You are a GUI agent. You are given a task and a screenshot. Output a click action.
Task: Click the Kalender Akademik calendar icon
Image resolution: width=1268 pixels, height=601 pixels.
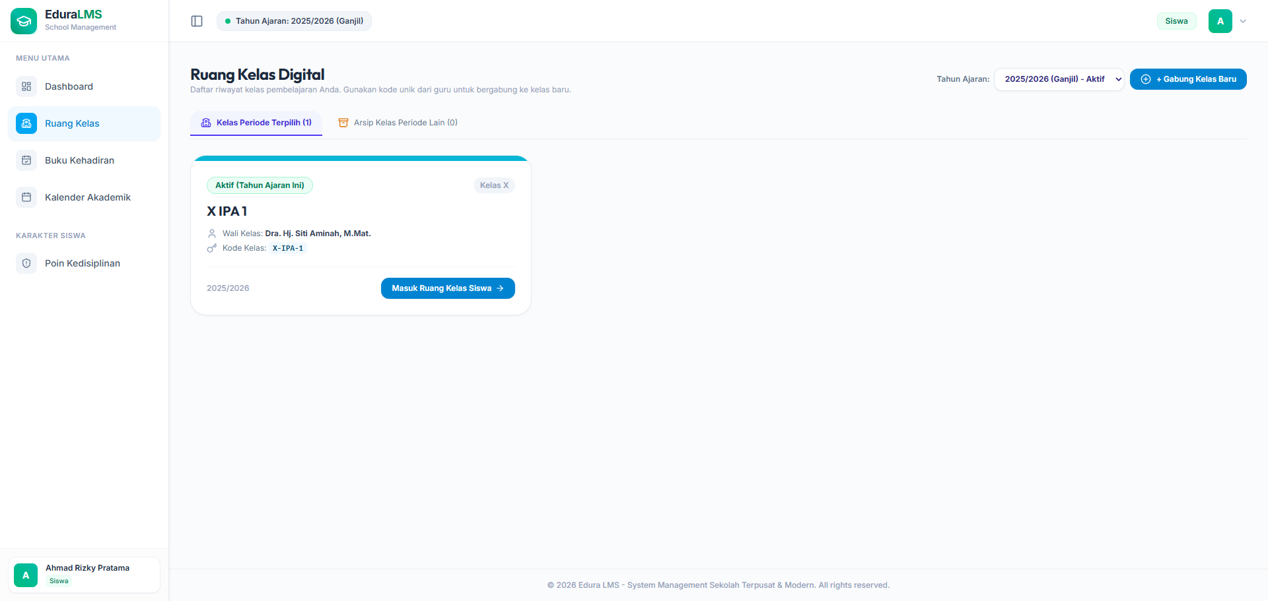(26, 197)
